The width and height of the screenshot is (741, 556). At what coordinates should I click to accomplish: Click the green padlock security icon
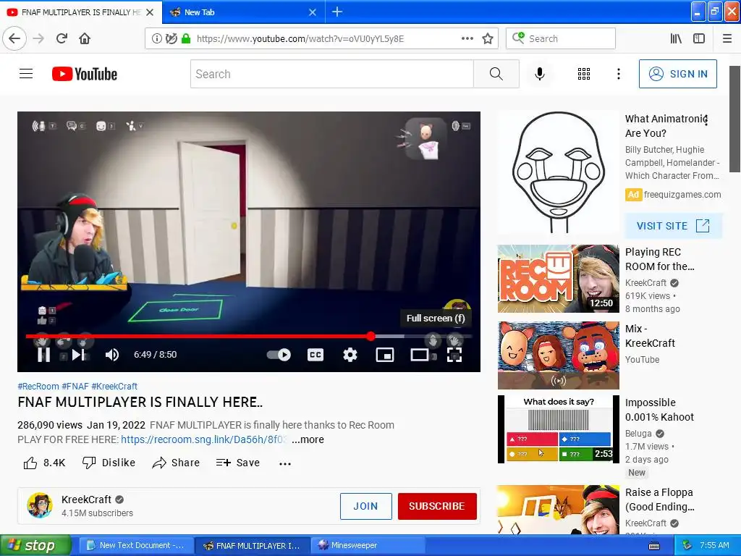[186, 39]
